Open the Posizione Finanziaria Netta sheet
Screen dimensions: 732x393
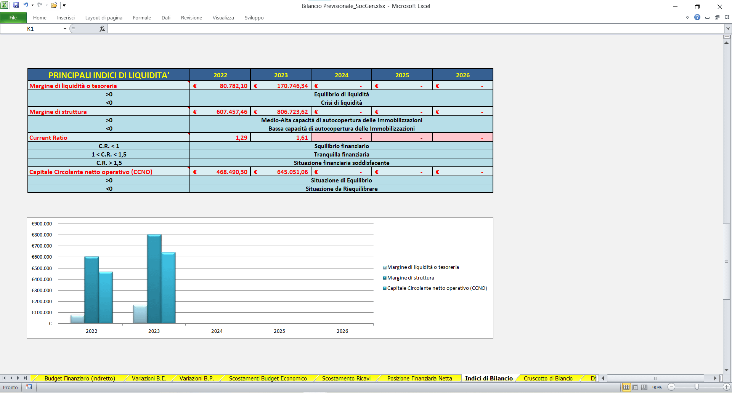420,379
